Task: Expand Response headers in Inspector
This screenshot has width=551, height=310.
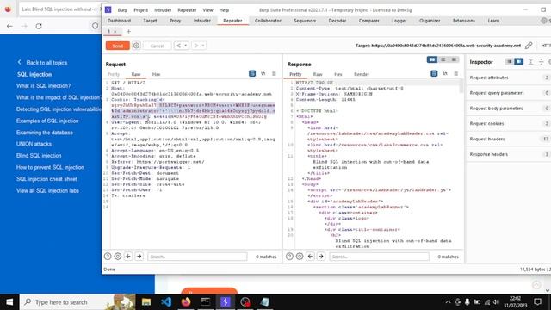Action: [509, 154]
